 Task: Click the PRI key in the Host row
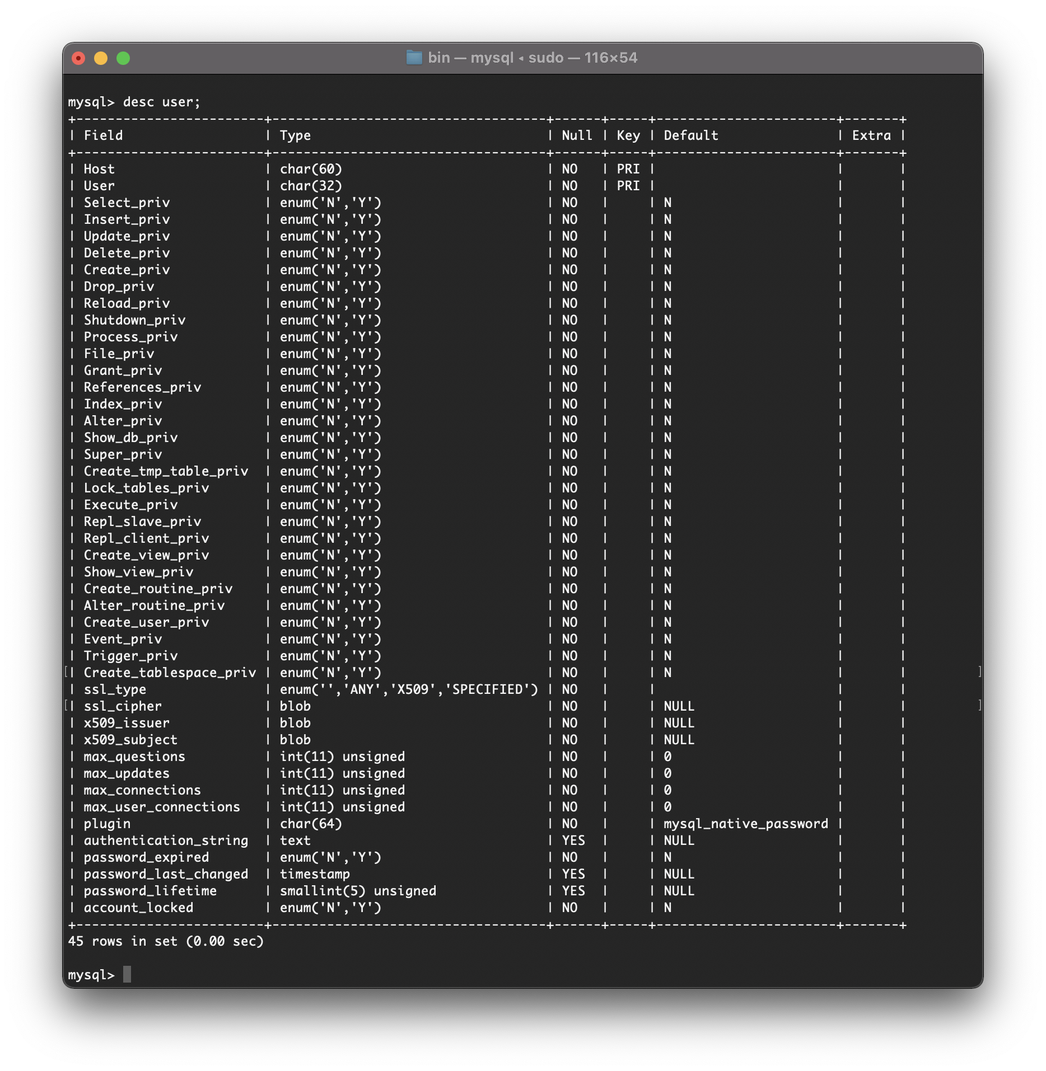coord(628,169)
